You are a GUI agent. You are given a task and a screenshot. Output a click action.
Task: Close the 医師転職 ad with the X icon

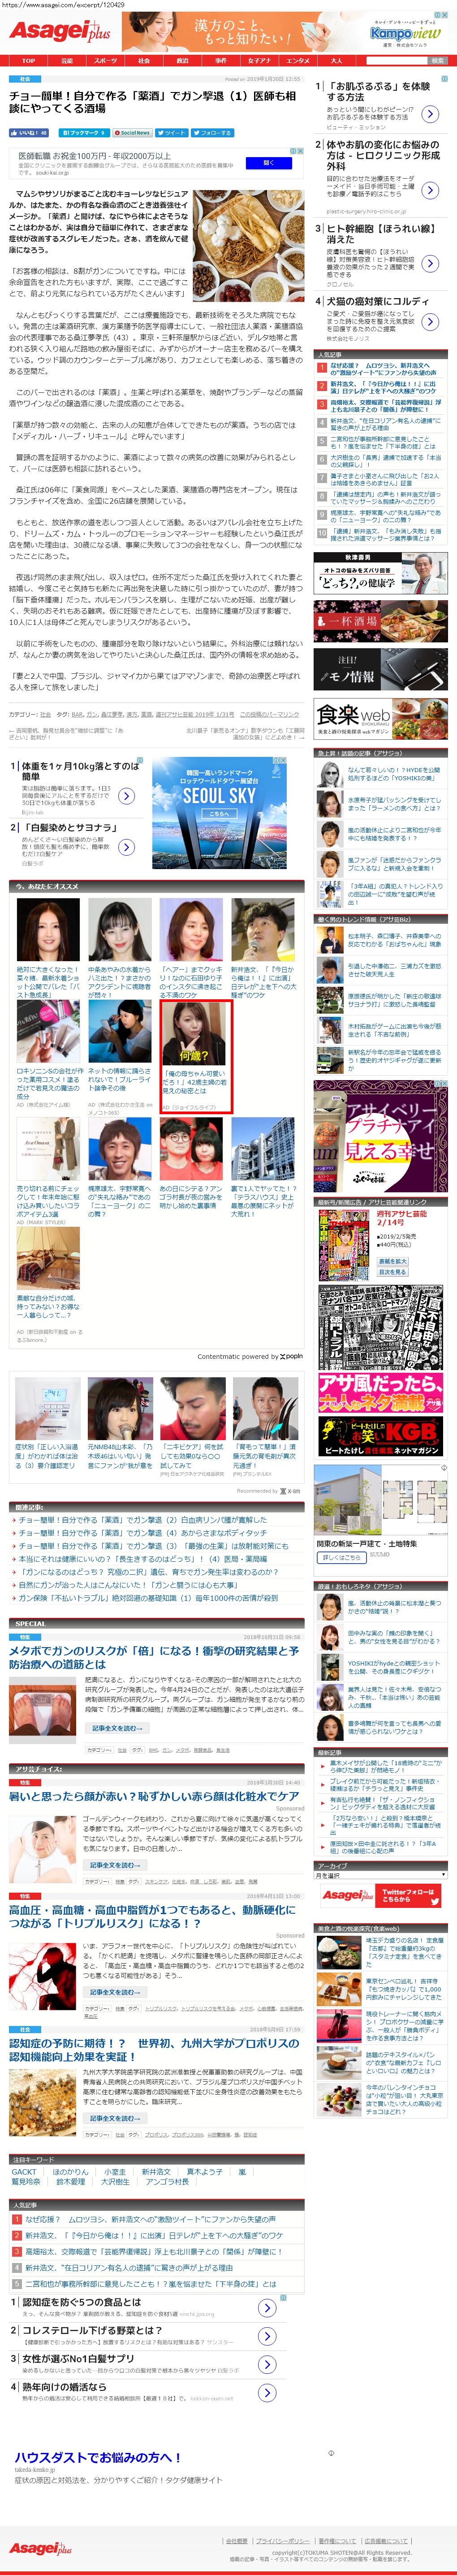(302, 151)
